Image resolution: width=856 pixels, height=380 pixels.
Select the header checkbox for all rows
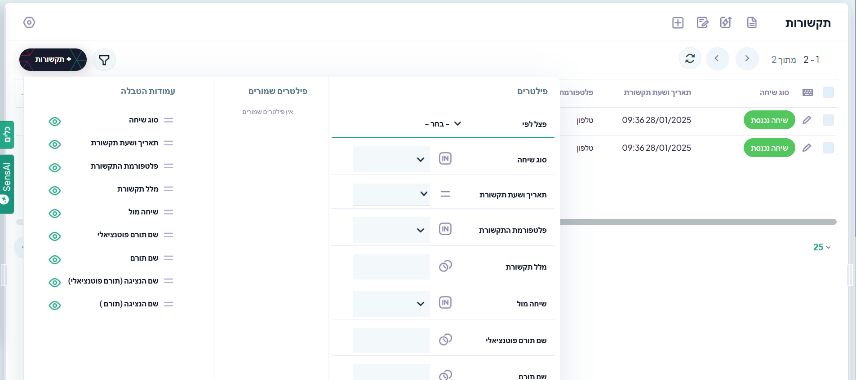click(828, 92)
